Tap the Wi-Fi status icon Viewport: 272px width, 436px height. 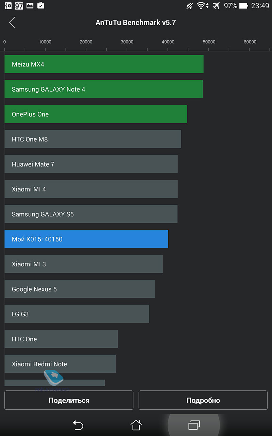(x=203, y=6)
